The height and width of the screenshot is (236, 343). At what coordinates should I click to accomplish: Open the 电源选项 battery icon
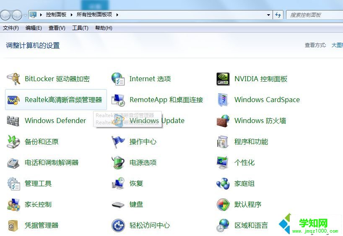pyautogui.click(x=118, y=163)
